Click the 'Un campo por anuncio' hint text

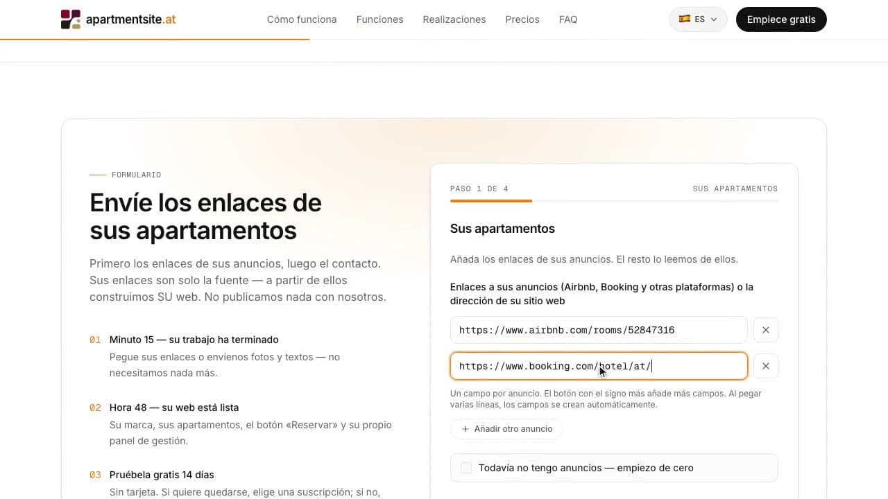click(606, 399)
